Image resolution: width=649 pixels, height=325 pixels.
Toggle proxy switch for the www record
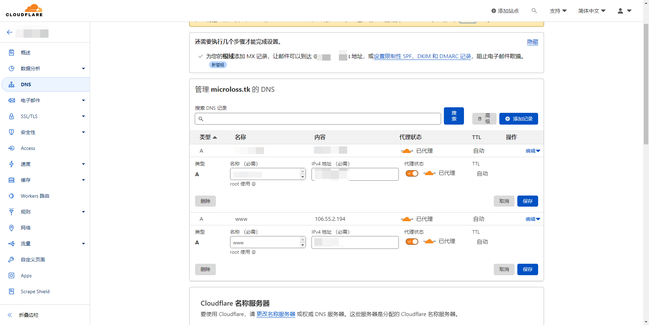pyautogui.click(x=412, y=242)
